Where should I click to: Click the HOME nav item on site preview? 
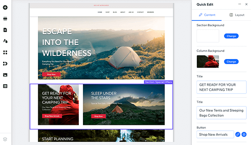100,12
